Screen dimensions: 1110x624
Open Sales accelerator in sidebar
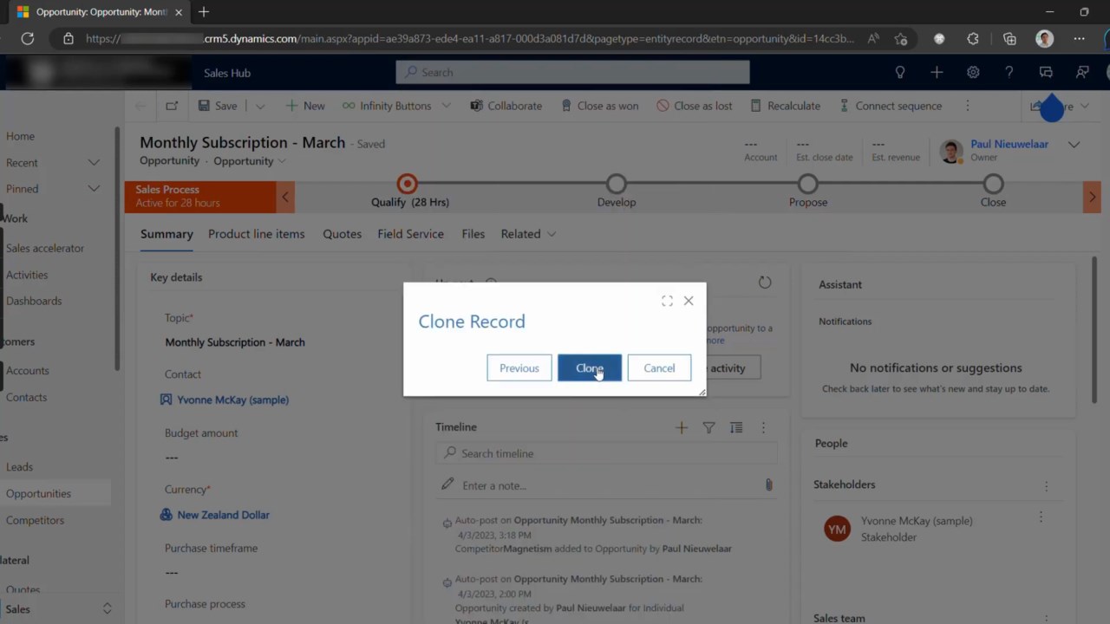(x=45, y=248)
